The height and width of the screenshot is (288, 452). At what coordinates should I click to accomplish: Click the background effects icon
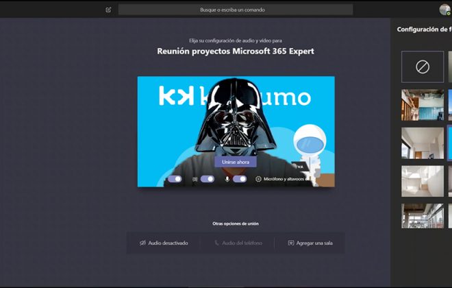click(x=195, y=179)
